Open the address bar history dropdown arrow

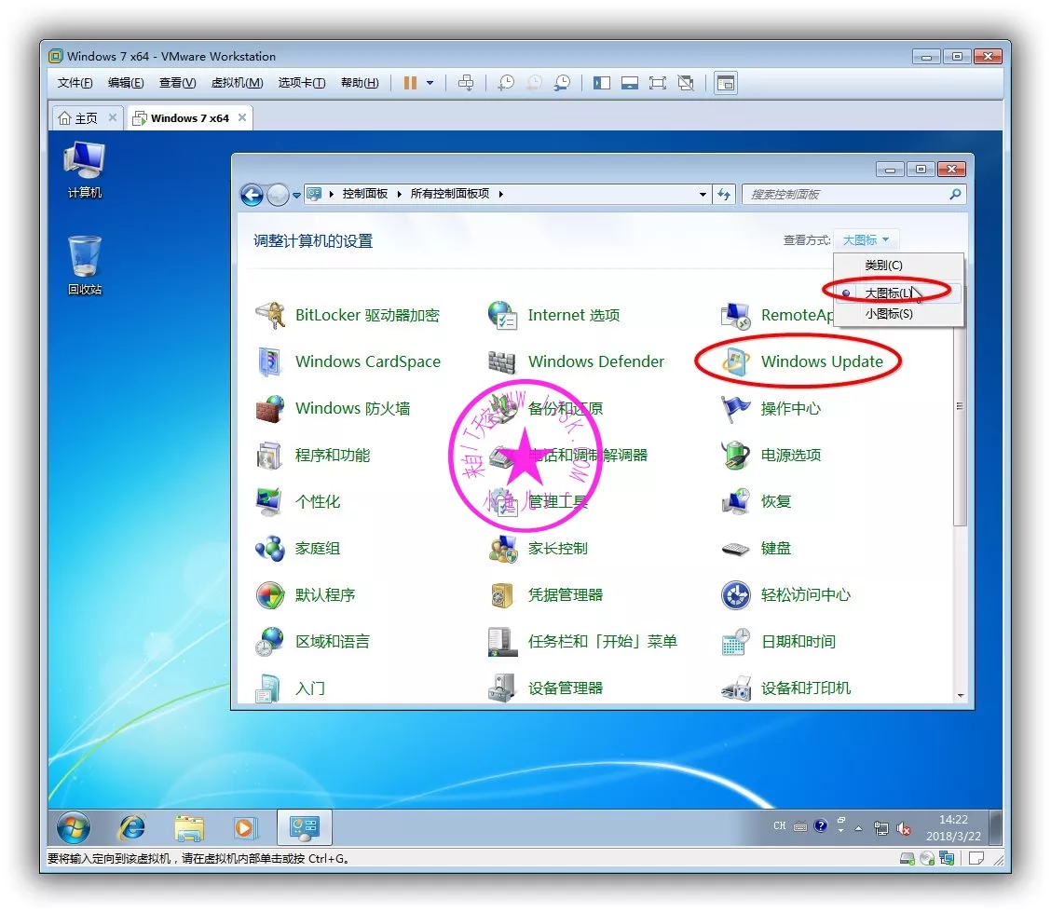tap(703, 195)
